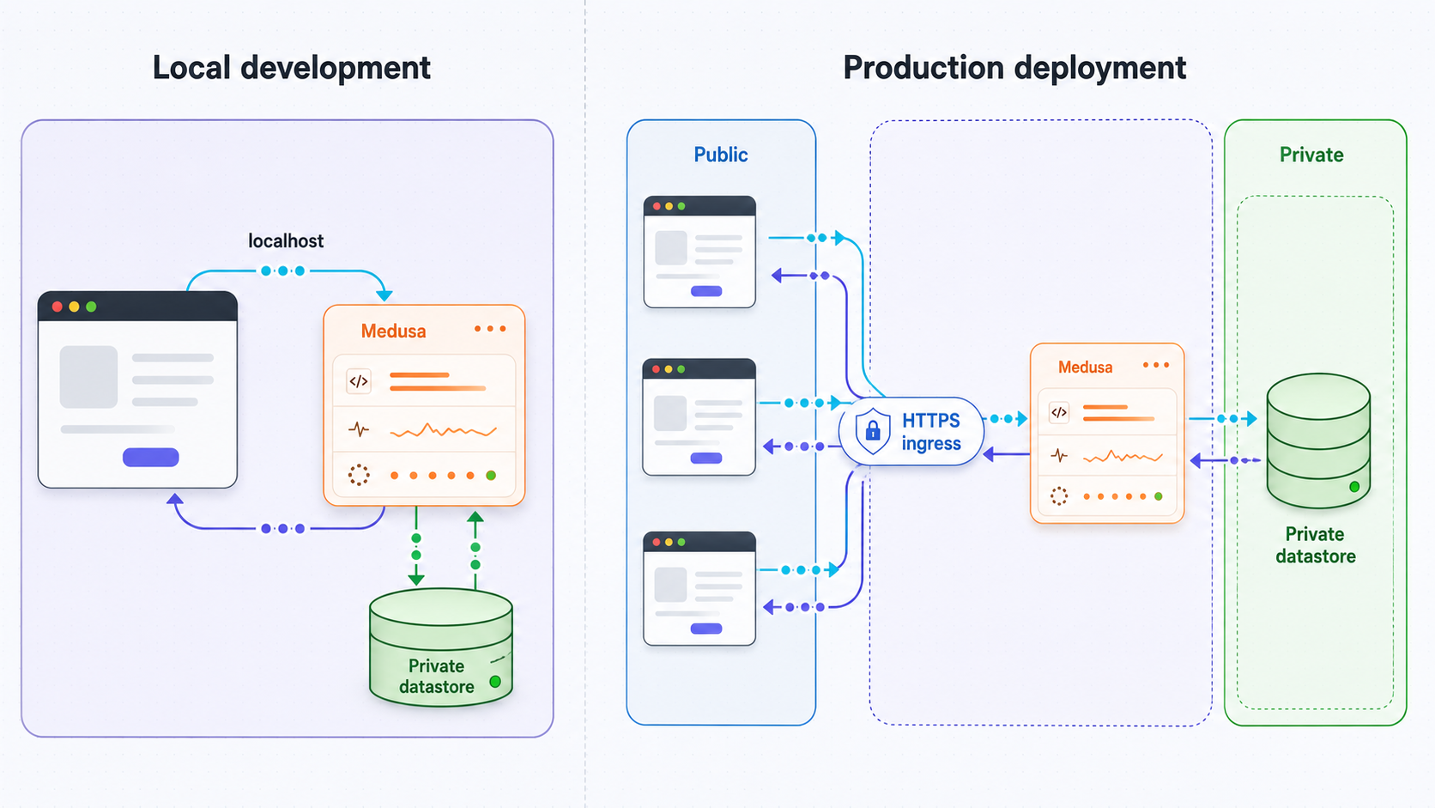1435x808 pixels.
Task: Click the code icon in the local Medusa card
Action: pyautogui.click(x=359, y=381)
